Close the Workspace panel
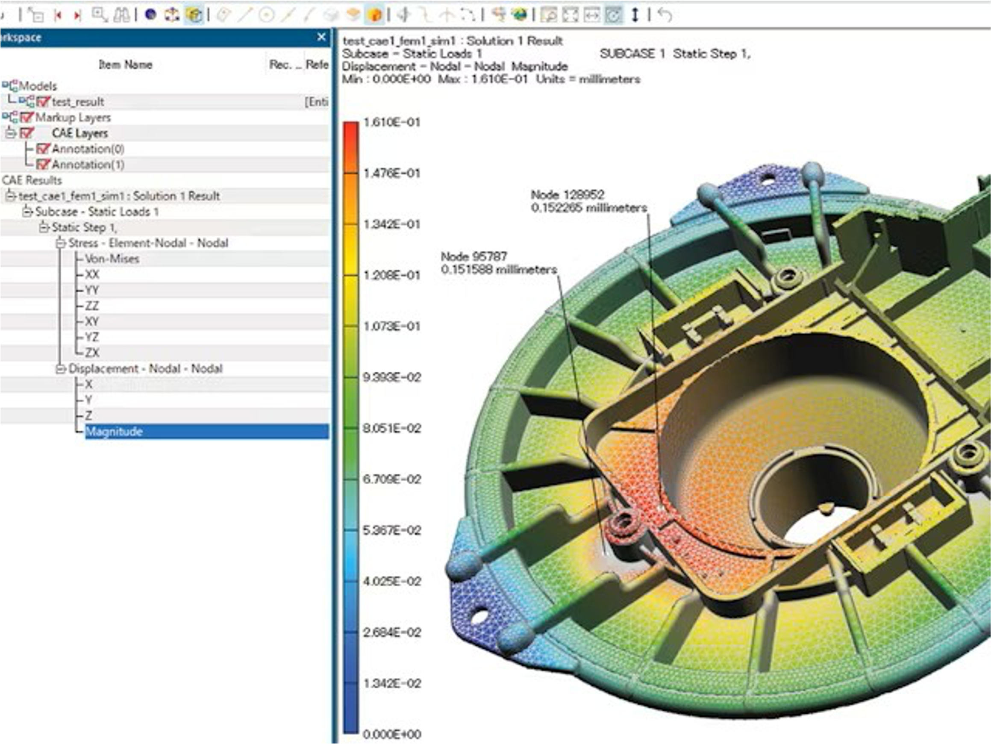The image size is (991, 744). [x=321, y=37]
